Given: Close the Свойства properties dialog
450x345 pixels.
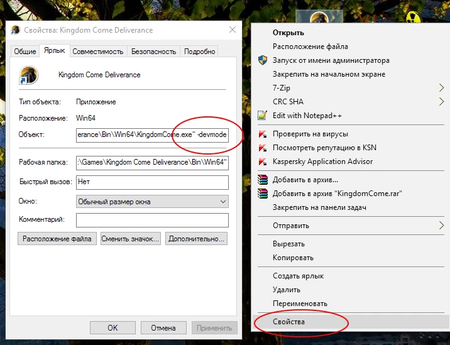Looking at the screenshot, I should click(233, 30).
